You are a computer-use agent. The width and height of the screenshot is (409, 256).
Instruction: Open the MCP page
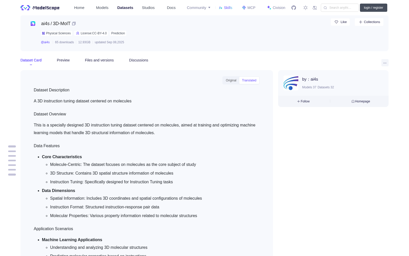[249, 8]
